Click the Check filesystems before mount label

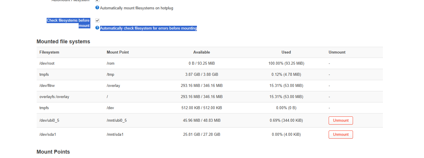click(68, 23)
